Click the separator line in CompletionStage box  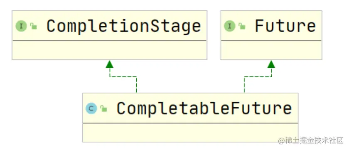pos(110,41)
